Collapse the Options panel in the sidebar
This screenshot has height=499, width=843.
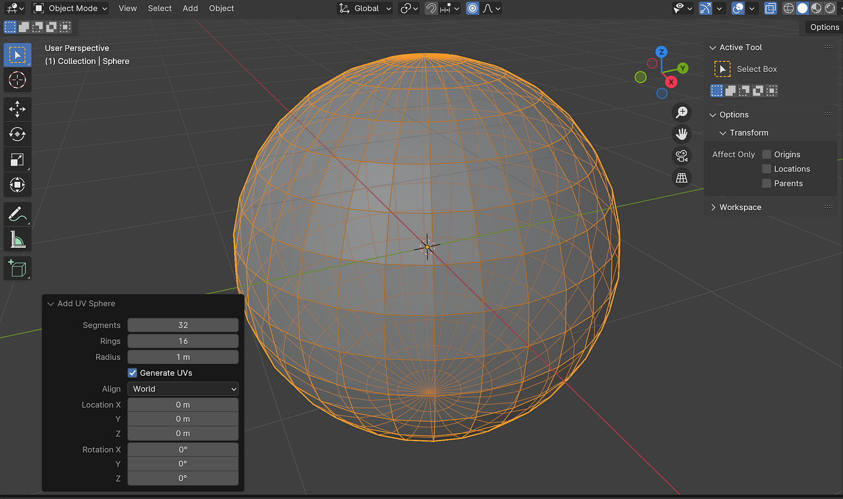point(713,115)
